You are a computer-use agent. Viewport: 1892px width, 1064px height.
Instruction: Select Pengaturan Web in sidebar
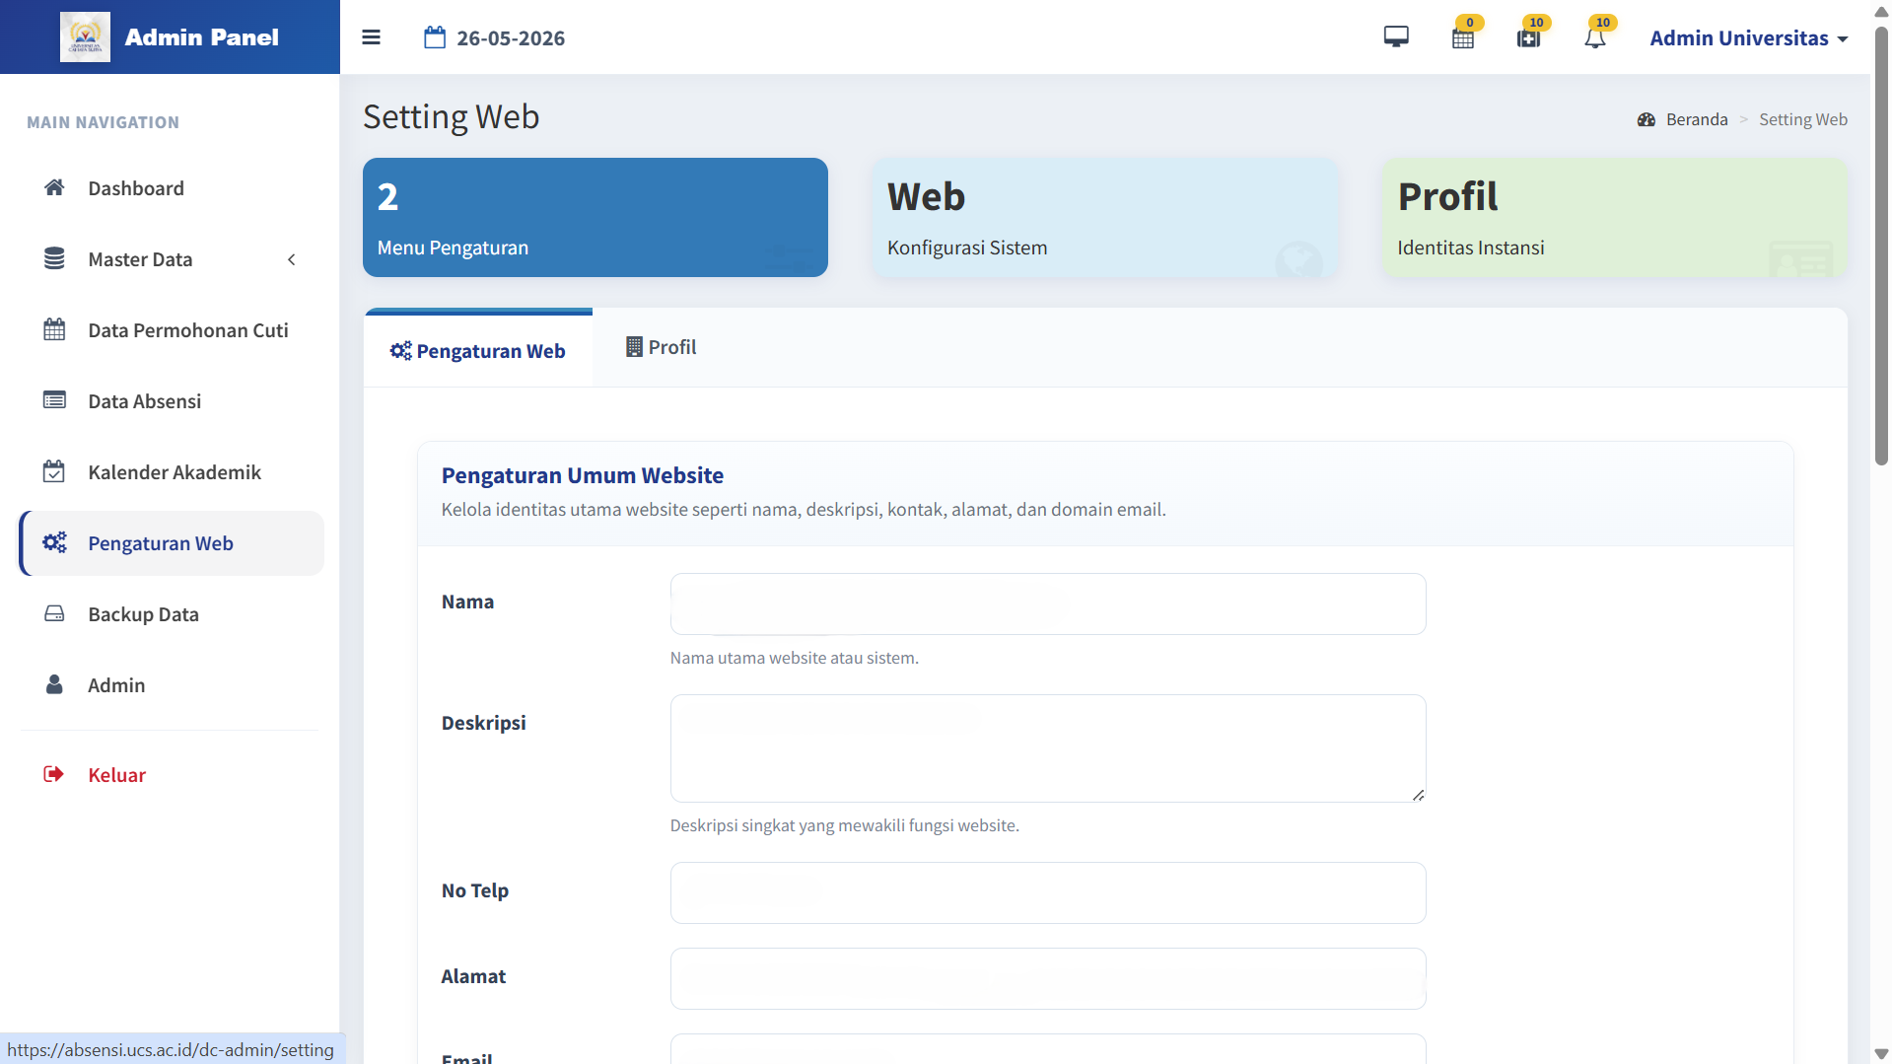(172, 542)
